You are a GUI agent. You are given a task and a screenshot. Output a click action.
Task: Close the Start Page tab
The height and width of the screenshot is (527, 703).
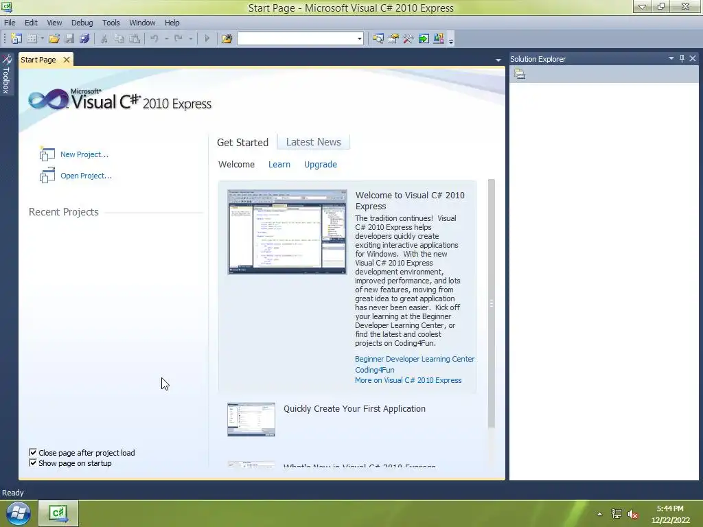pos(67,60)
